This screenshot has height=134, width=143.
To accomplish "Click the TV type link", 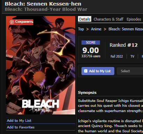I will point(132,57).
